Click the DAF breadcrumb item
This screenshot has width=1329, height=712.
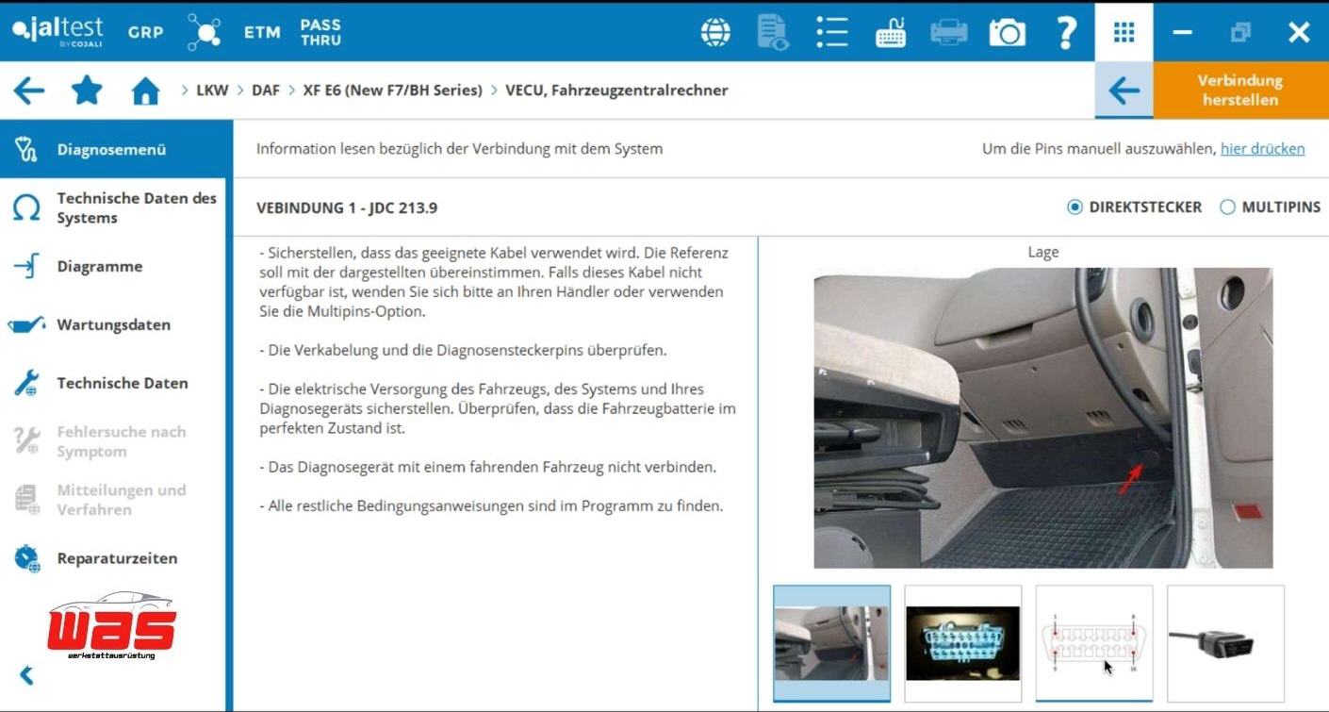[x=266, y=91]
